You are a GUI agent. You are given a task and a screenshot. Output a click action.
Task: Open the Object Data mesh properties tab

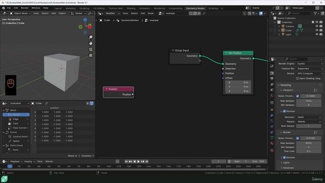pyautogui.click(x=272, y=138)
